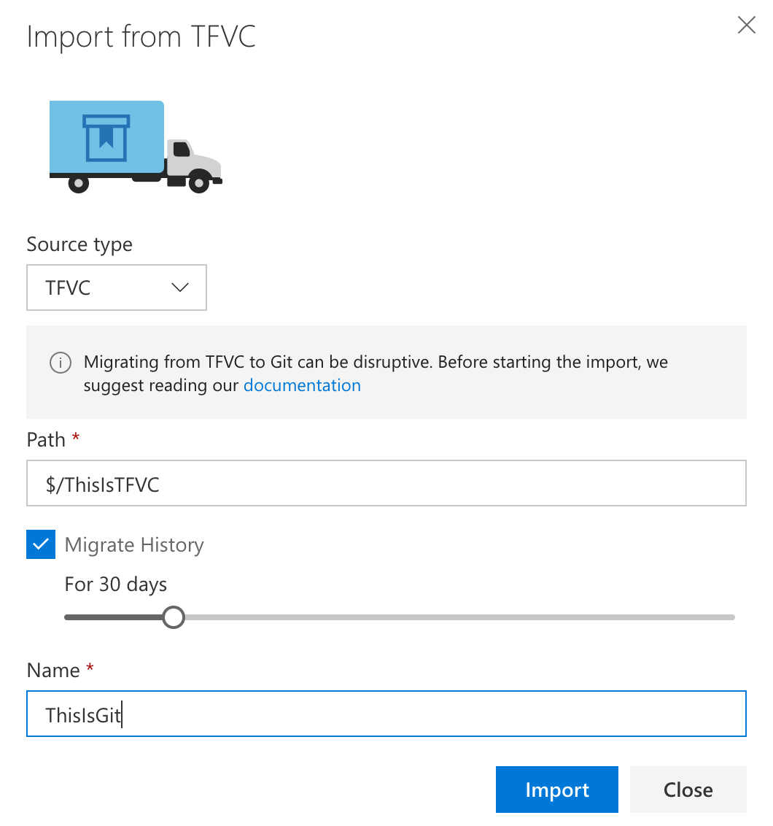The width and height of the screenshot is (773, 826).
Task: Click the Migrate History label text
Action: click(134, 545)
